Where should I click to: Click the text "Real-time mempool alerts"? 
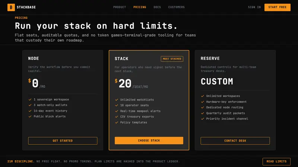point(140,111)
